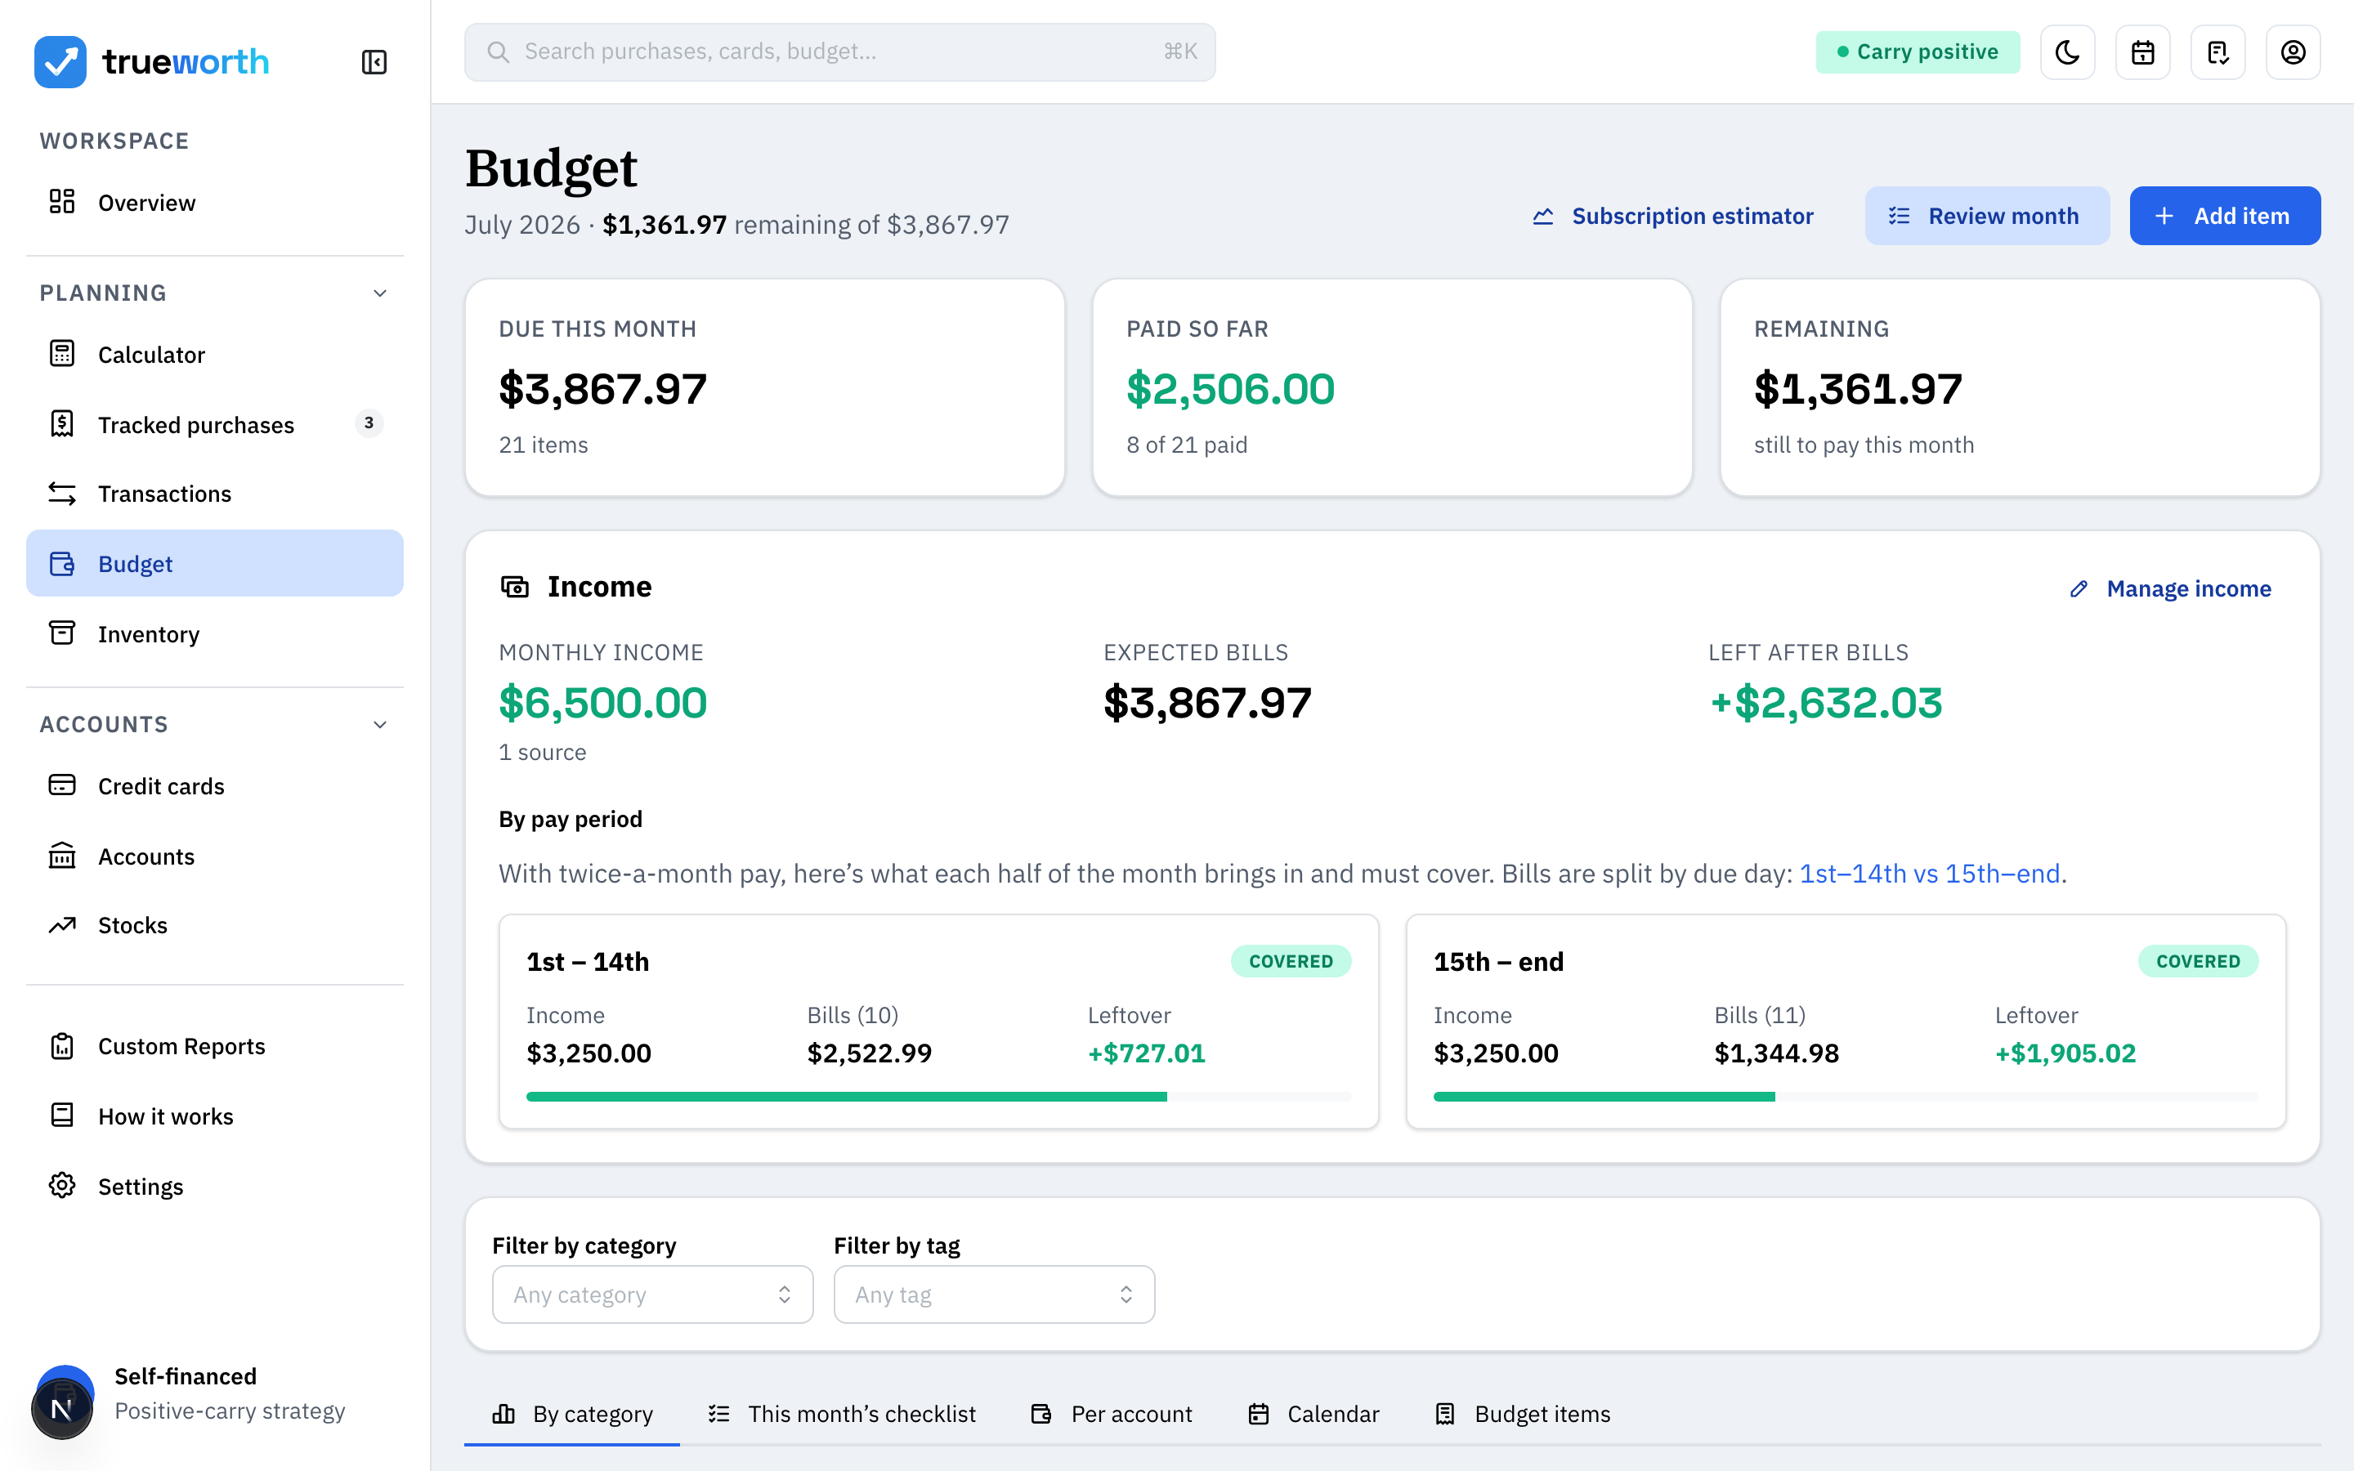Screen dimensions: 2354x1471
Task: Click the +$1,905.02 leftover value
Action: 2065,1053
